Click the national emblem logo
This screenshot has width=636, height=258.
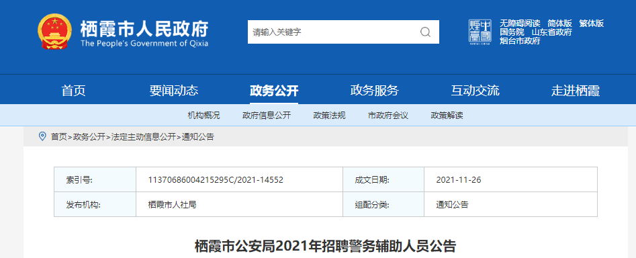[x=55, y=32]
